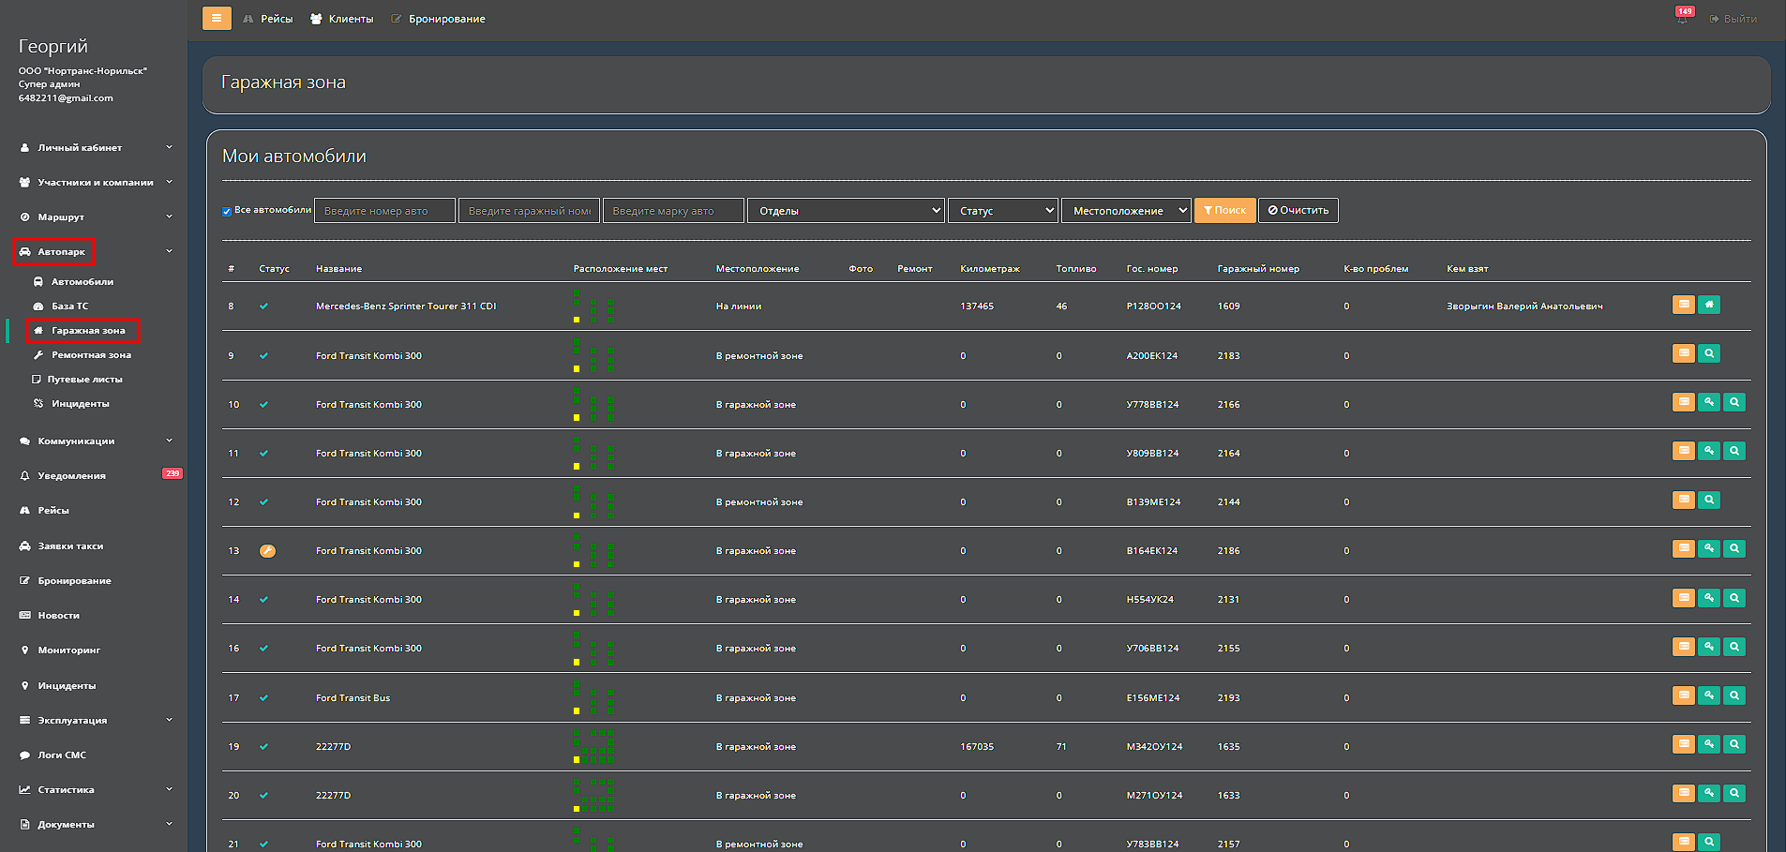The height and width of the screenshot is (852, 1786).
Task: Click the "Очистить" button
Action: (x=1298, y=210)
